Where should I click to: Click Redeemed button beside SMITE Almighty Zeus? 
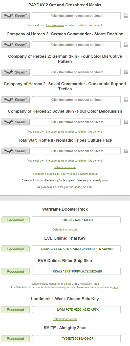pyautogui.click(x=16, y=339)
